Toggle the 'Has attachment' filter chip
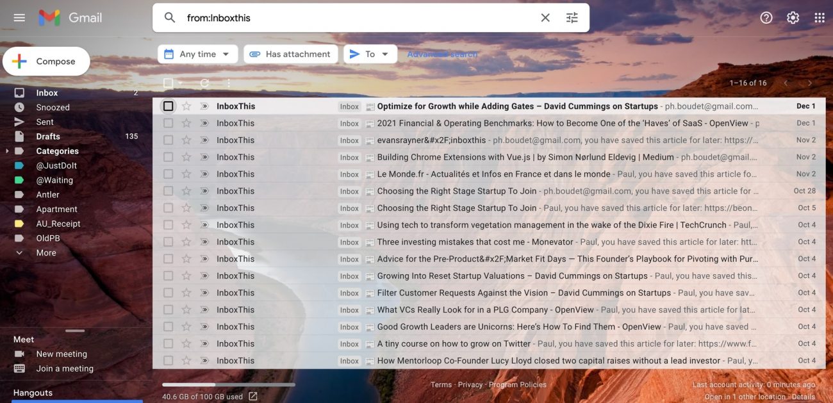Image resolution: width=833 pixels, height=403 pixels. click(x=290, y=54)
